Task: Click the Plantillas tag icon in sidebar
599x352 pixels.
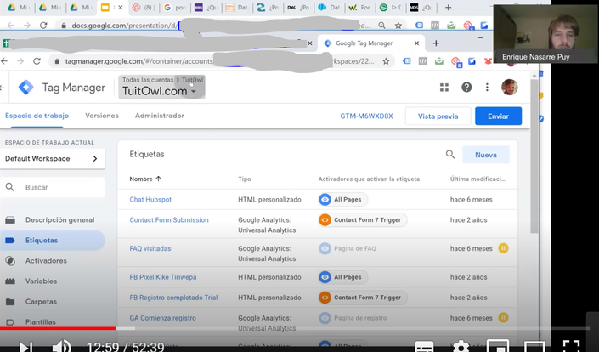Action: [x=10, y=321]
